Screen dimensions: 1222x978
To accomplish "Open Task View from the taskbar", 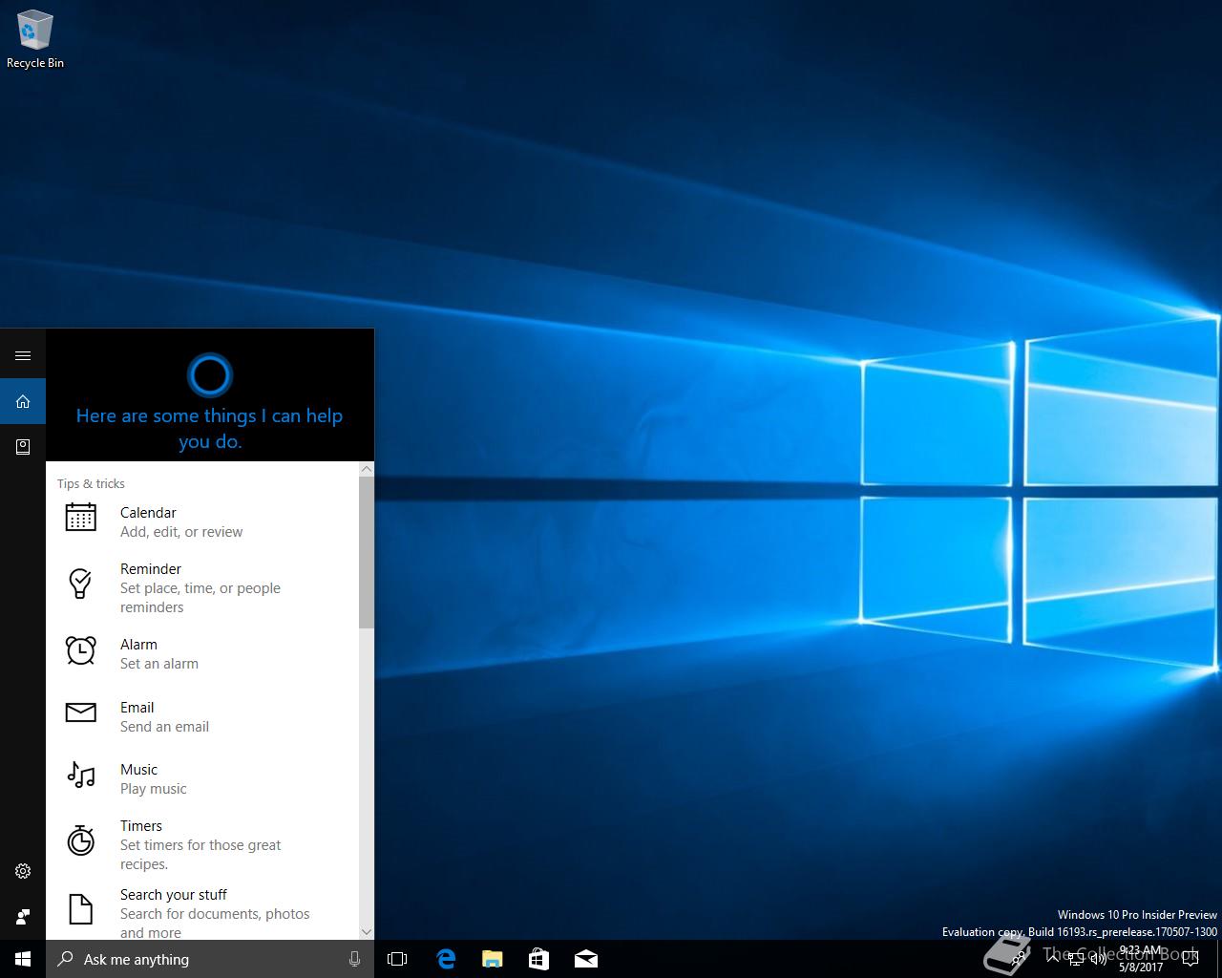I will click(x=397, y=959).
